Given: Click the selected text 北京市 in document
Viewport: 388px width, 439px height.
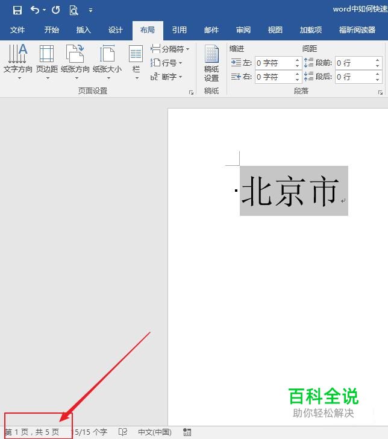Looking at the screenshot, I should tap(290, 191).
